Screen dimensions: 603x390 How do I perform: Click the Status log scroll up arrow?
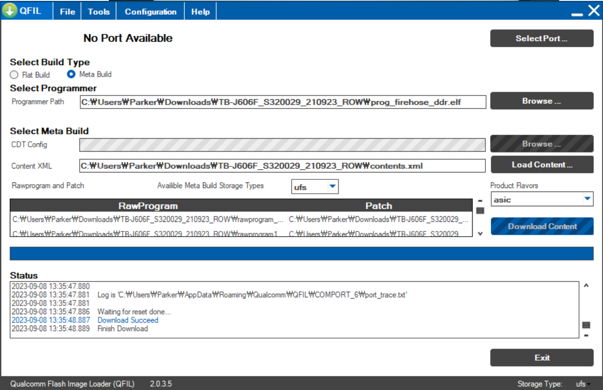(x=586, y=285)
